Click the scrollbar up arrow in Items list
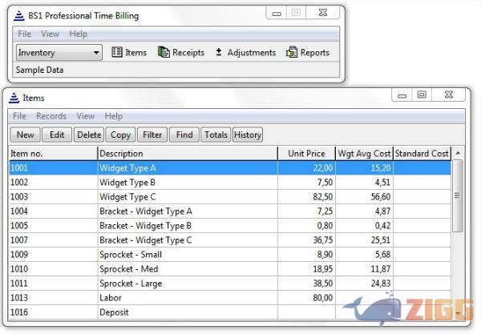Viewport: 481px width, 334px height. click(457, 153)
